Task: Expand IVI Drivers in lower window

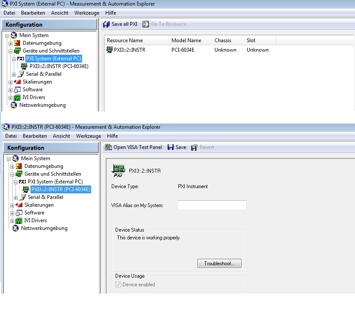Action: [12, 221]
